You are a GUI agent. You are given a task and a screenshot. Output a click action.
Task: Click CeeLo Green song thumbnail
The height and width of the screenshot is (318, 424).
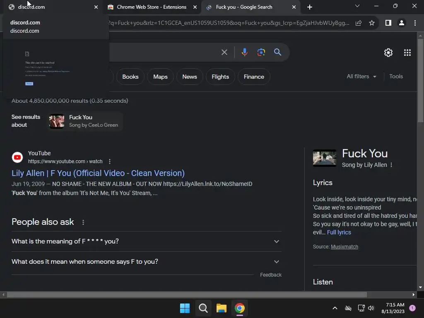(x=57, y=121)
